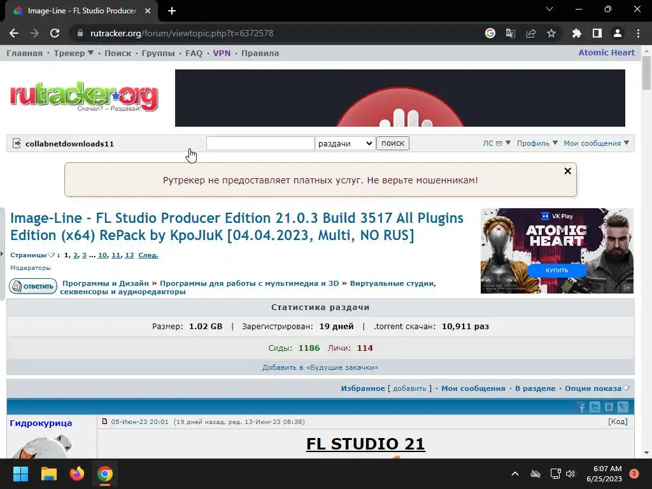
Task: Go back with the browser back arrow
Action: (14, 33)
